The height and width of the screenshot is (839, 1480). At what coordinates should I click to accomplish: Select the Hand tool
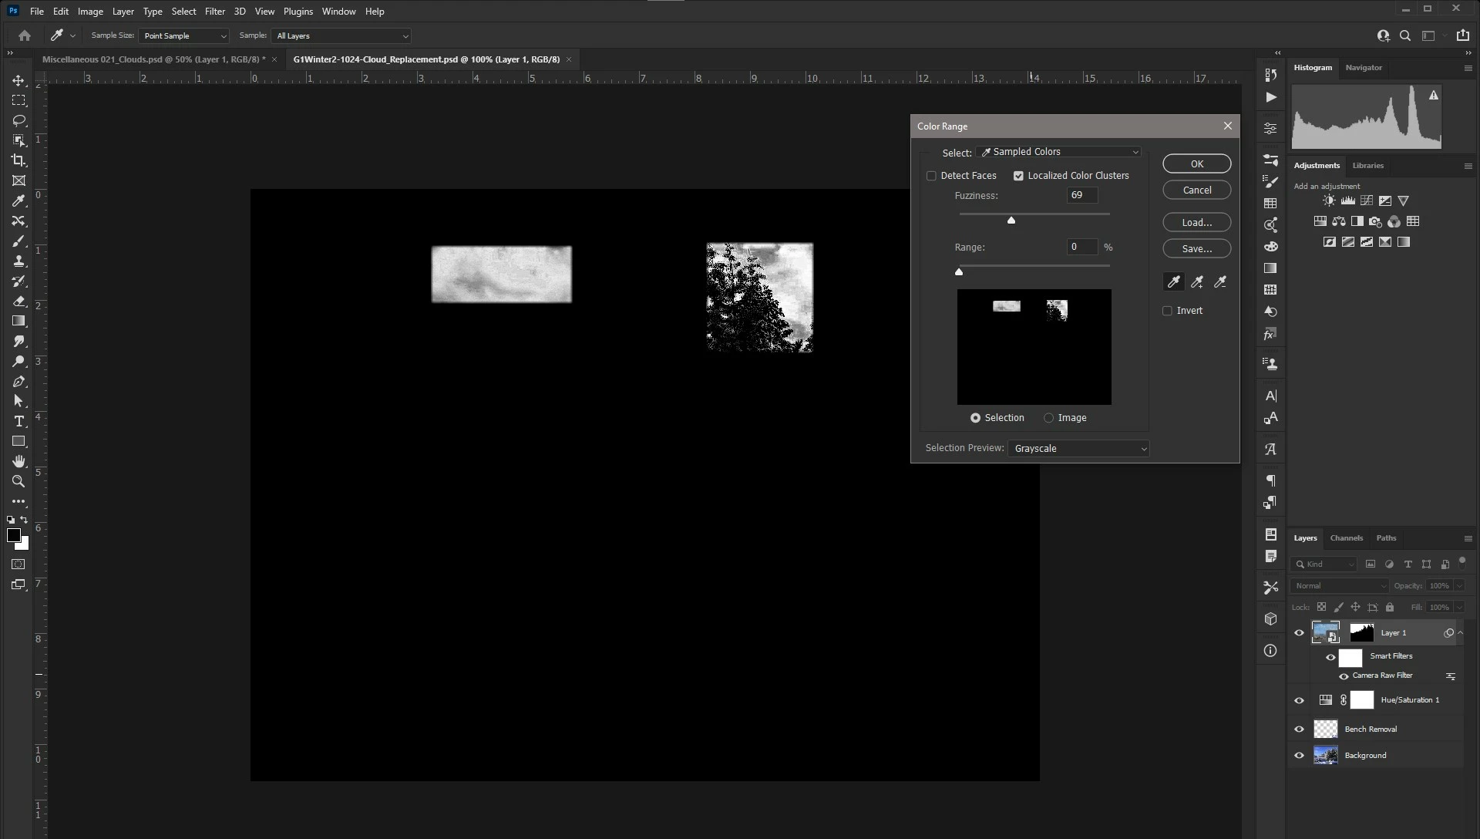click(x=18, y=461)
